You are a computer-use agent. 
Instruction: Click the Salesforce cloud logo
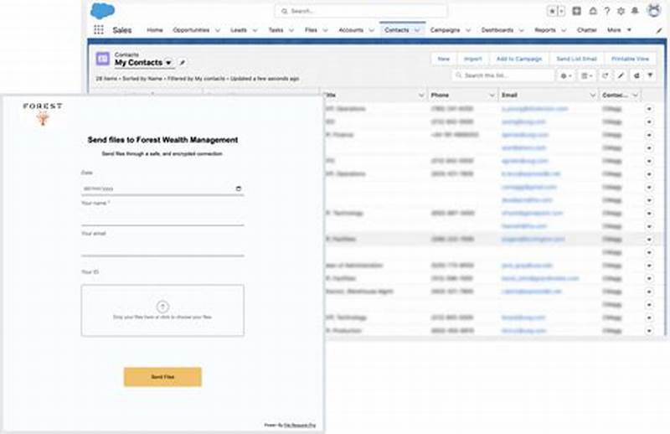tap(102, 11)
